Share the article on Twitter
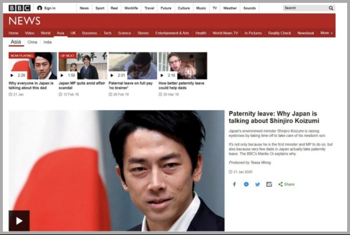Image resolution: width=350 pixels, height=235 pixels. [258, 184]
